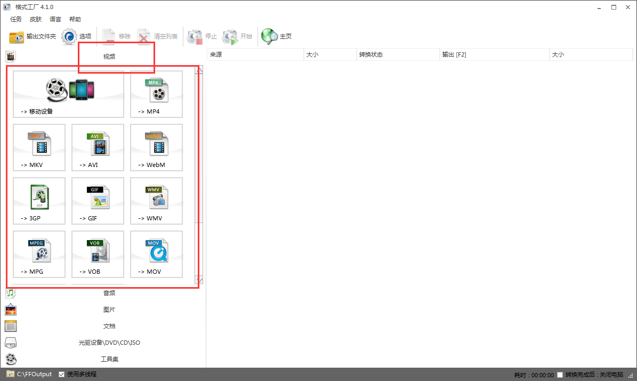Choose the mobile device (移动设备) conversion
Image resolution: width=637 pixels, height=381 pixels.
tap(68, 94)
